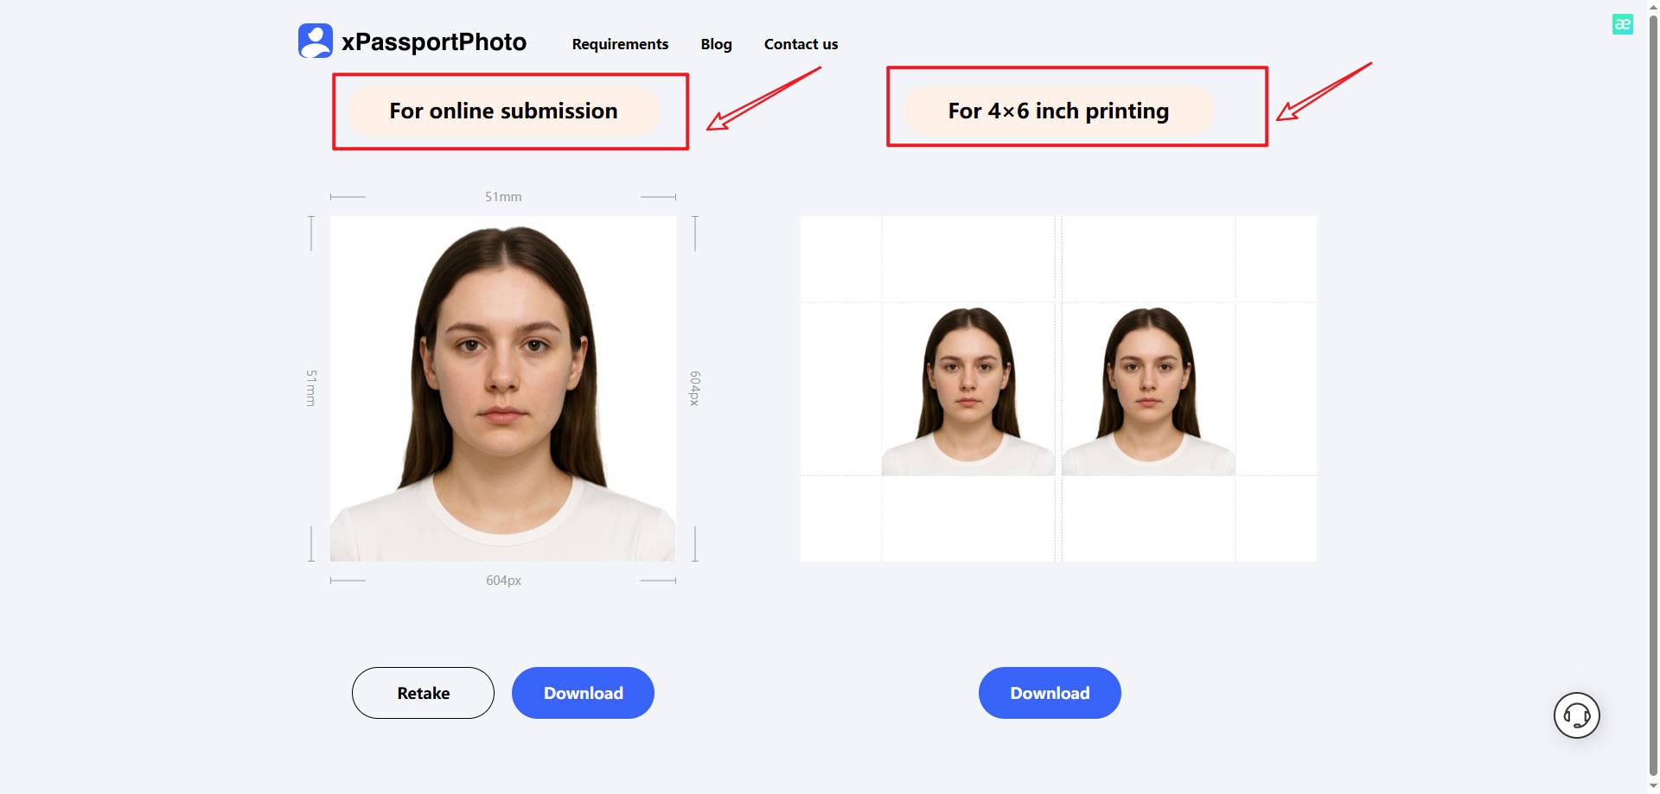Click the green extension icon in the top-right corner

pos(1622,24)
